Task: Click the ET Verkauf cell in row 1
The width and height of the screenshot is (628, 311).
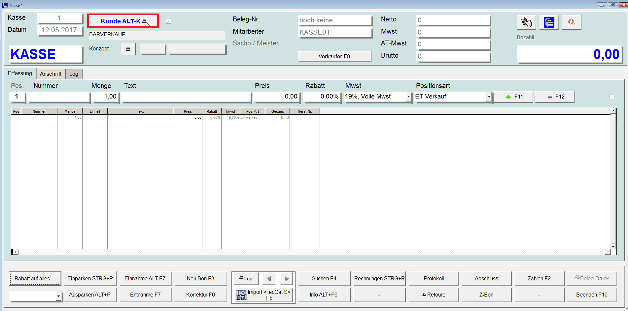Action: click(x=252, y=118)
